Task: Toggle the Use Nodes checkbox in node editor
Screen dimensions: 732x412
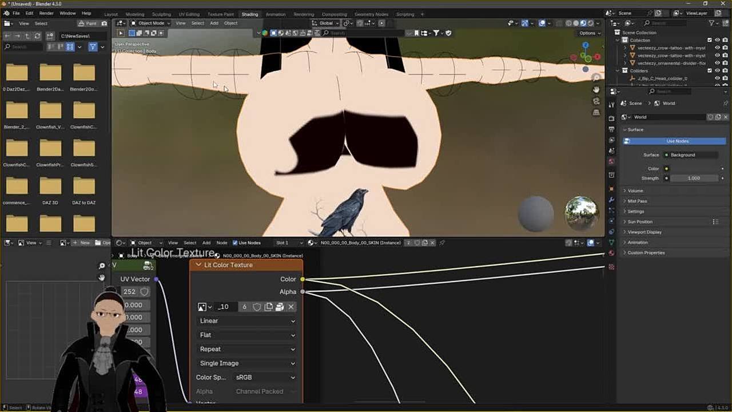Action: pos(235,243)
